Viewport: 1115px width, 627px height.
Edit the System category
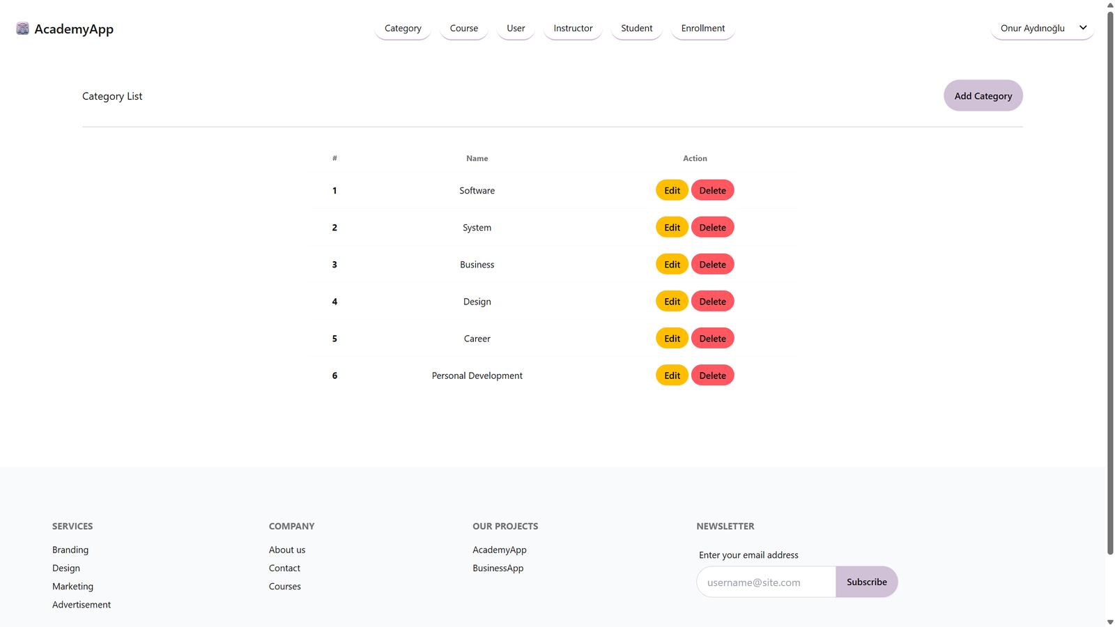pos(672,227)
